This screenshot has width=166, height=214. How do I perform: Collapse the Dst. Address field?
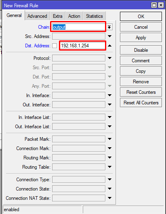tap(109, 46)
